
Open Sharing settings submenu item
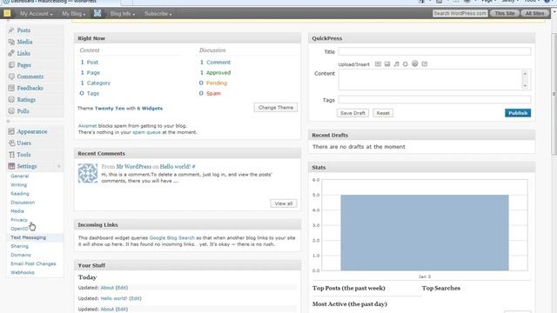[19, 246]
